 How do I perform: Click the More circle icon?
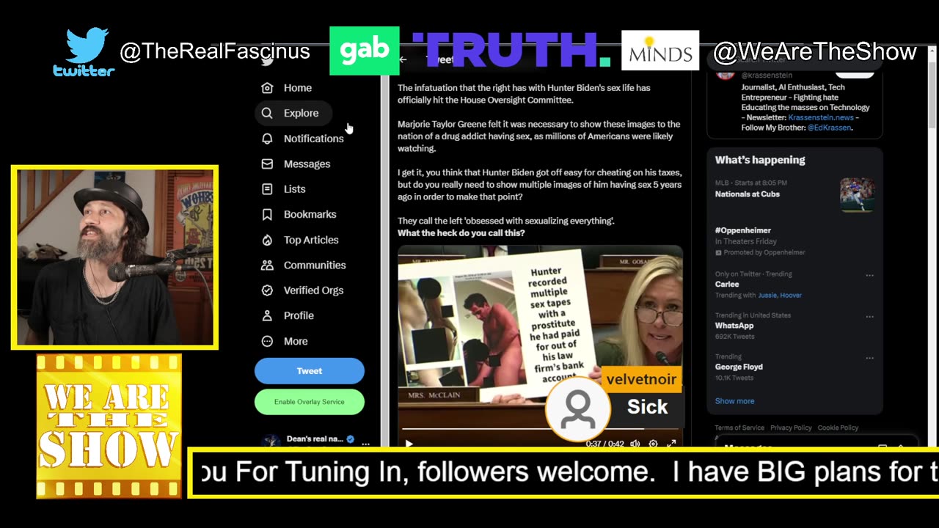(x=267, y=341)
